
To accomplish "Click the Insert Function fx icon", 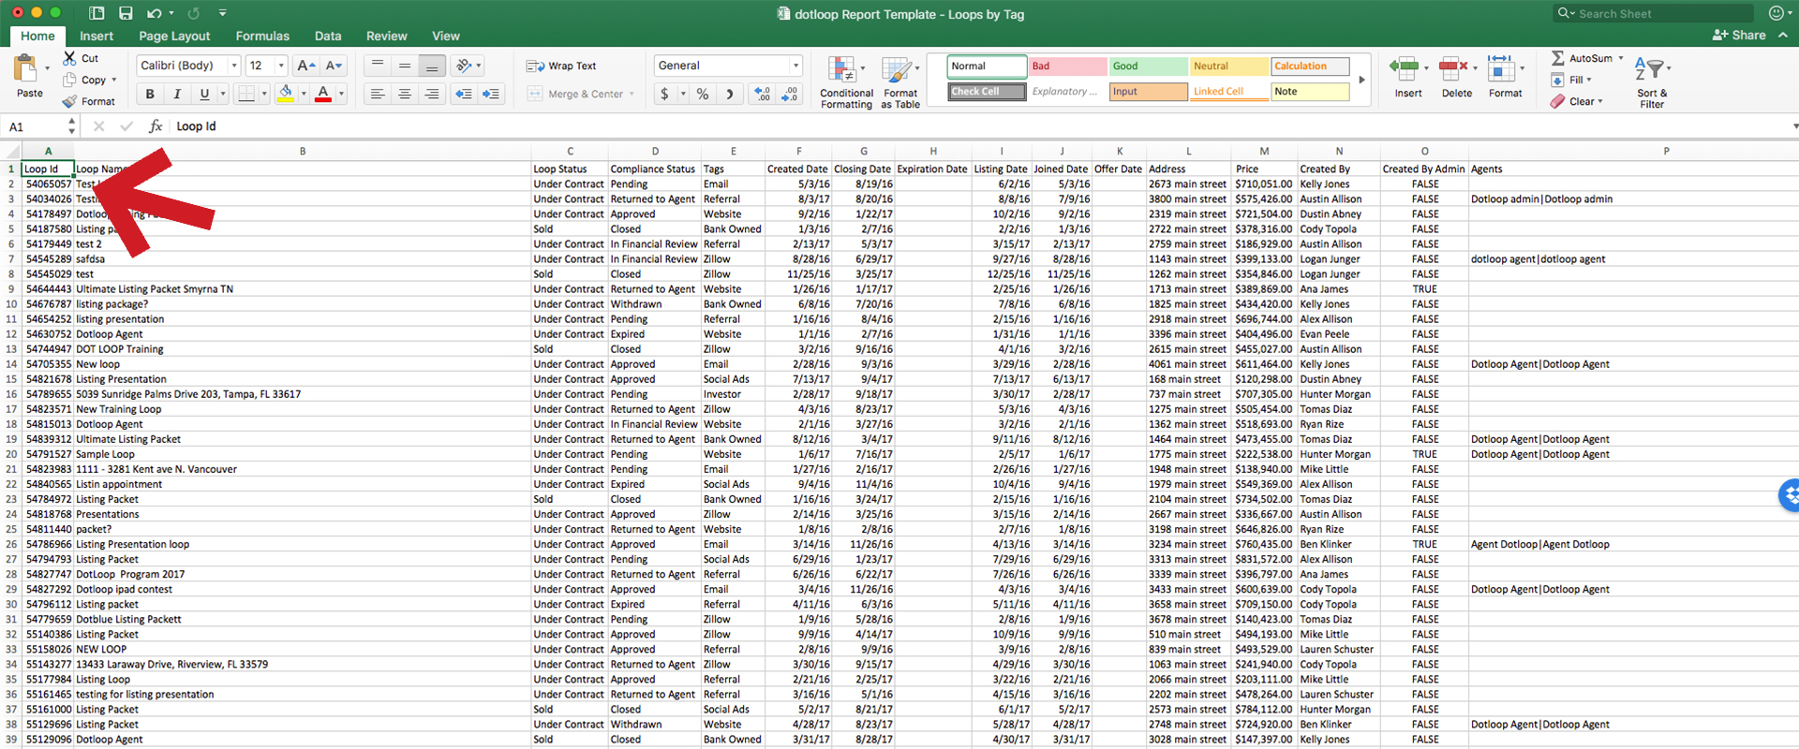I will [156, 126].
